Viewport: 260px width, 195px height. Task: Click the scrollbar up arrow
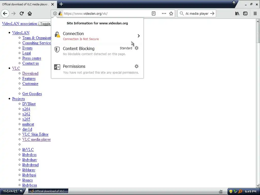258,21
